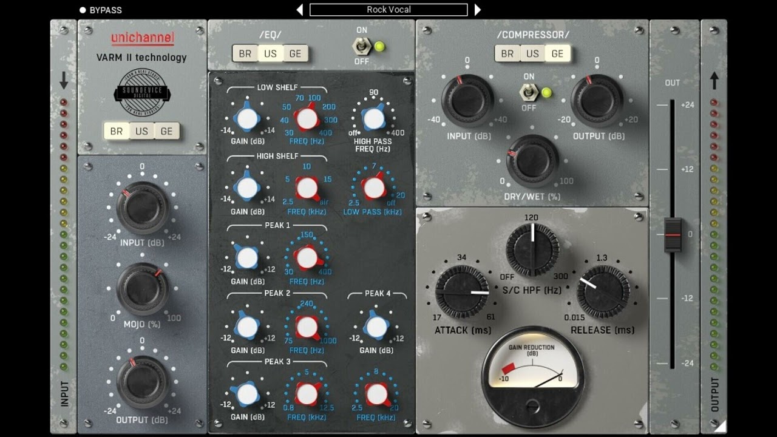Click the OUTPUT level LED meter
The height and width of the screenshot is (437, 777).
(714, 234)
